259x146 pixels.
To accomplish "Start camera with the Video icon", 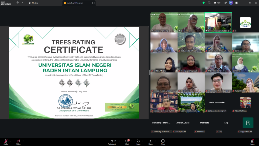I will pos(18,141).
